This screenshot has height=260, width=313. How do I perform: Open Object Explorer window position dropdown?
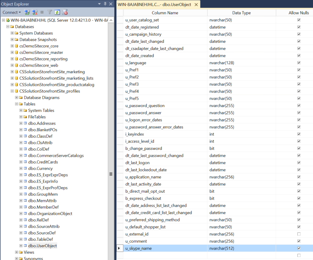coord(99,4)
